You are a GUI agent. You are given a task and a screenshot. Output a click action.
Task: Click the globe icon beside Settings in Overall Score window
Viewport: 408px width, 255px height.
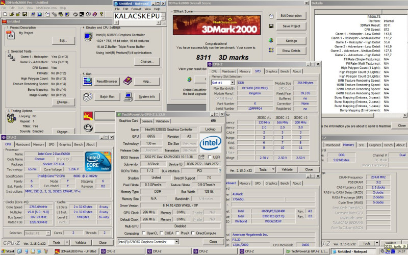pyautogui.click(x=271, y=40)
